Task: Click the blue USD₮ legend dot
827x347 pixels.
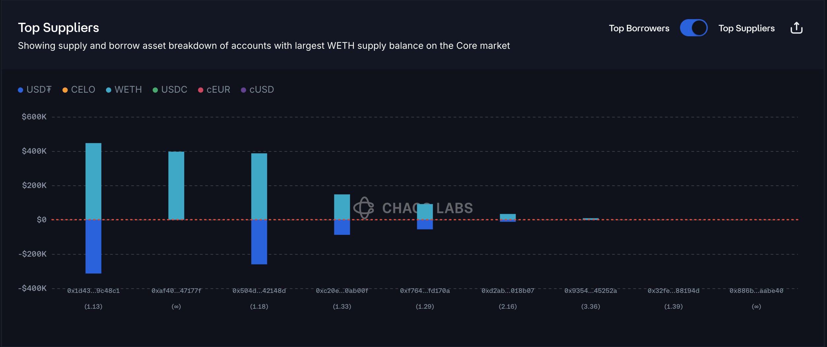Action: tap(20, 90)
